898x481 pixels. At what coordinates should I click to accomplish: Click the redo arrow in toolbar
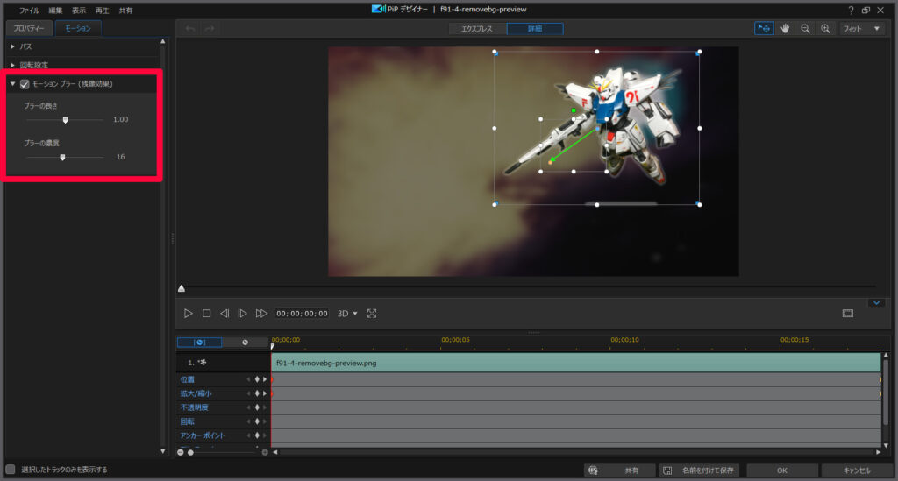tap(210, 28)
